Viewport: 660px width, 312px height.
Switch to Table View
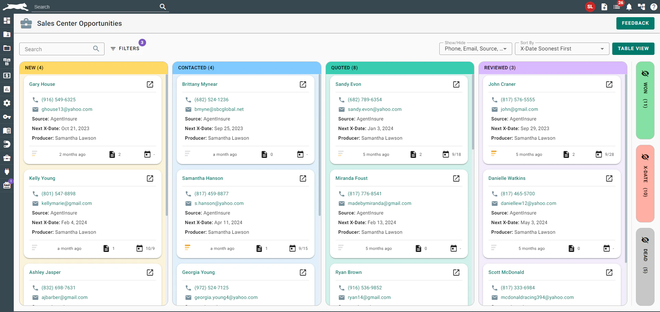[x=633, y=48]
